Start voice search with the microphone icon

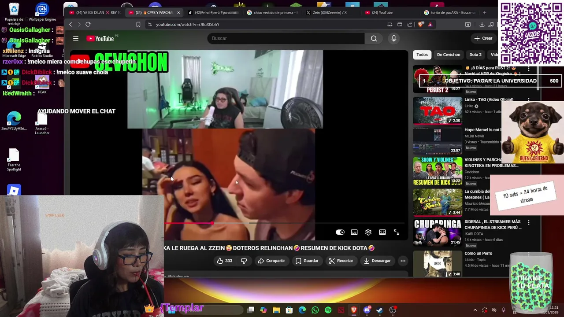pos(394,38)
